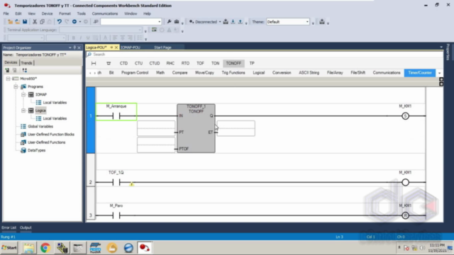Click the instruction Search field

pos(265,55)
